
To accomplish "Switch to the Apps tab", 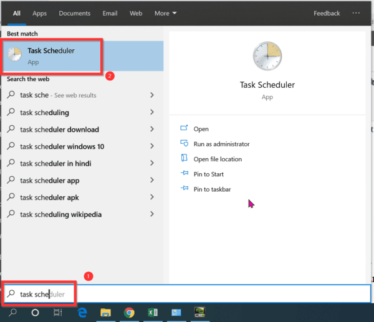I will (x=40, y=13).
